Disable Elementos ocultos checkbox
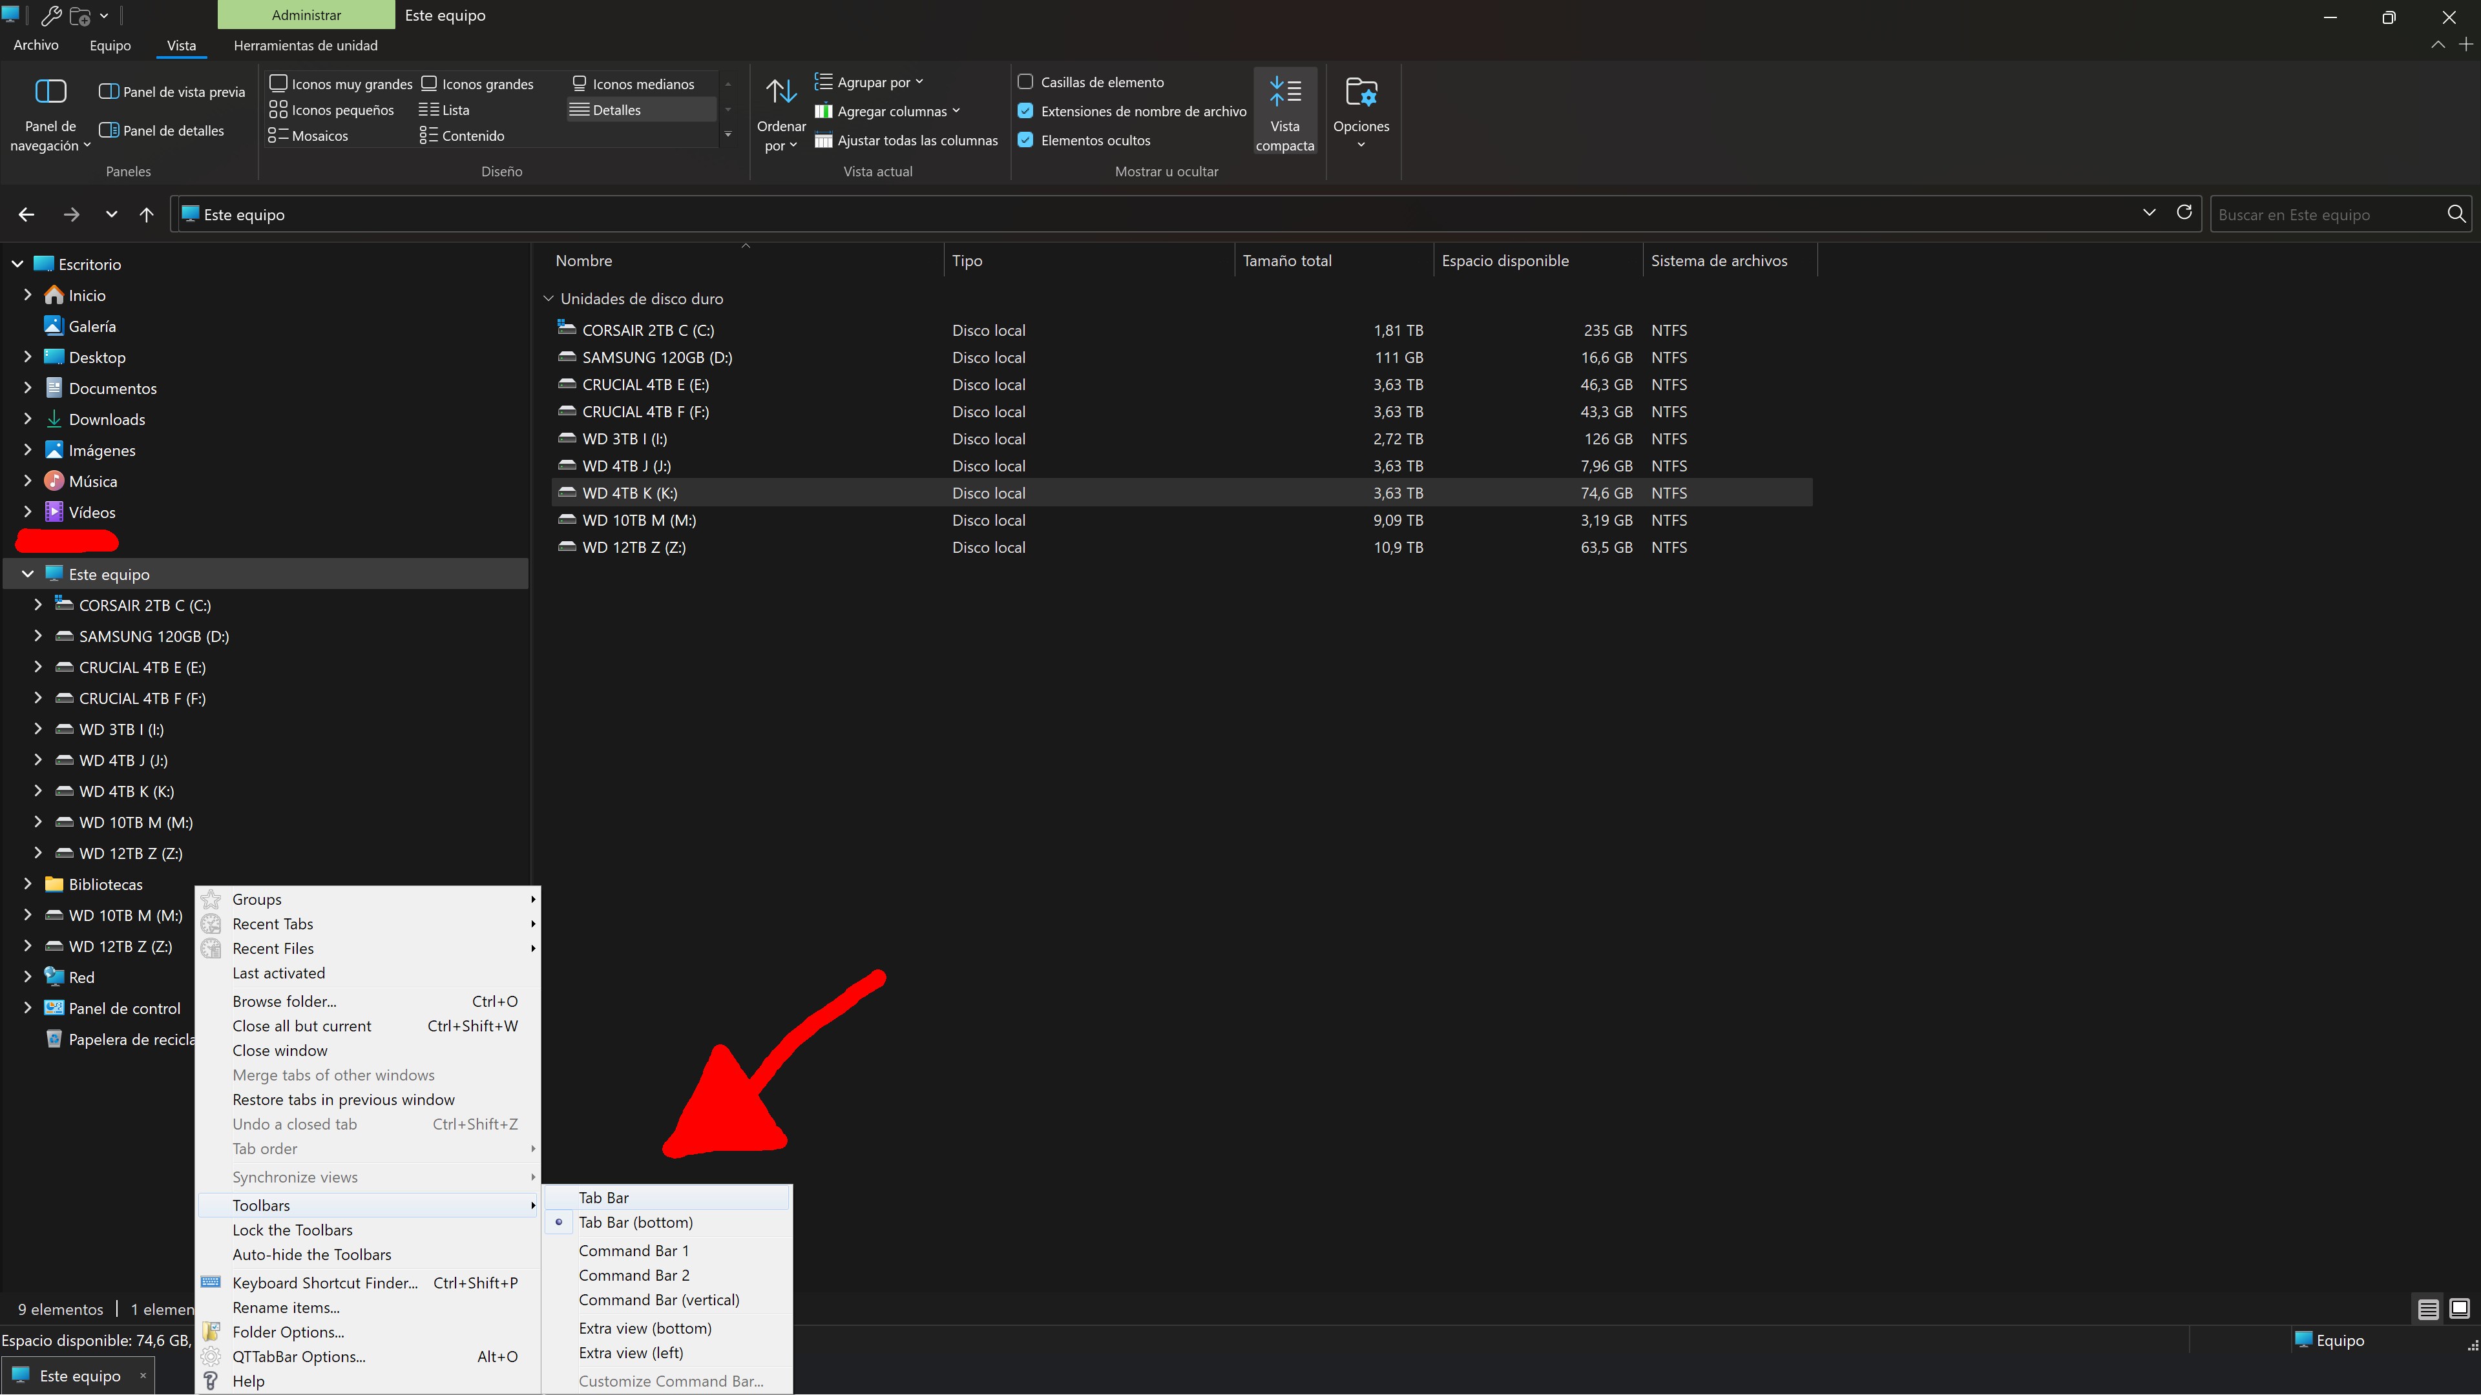The width and height of the screenshot is (2481, 1395). 1026,139
